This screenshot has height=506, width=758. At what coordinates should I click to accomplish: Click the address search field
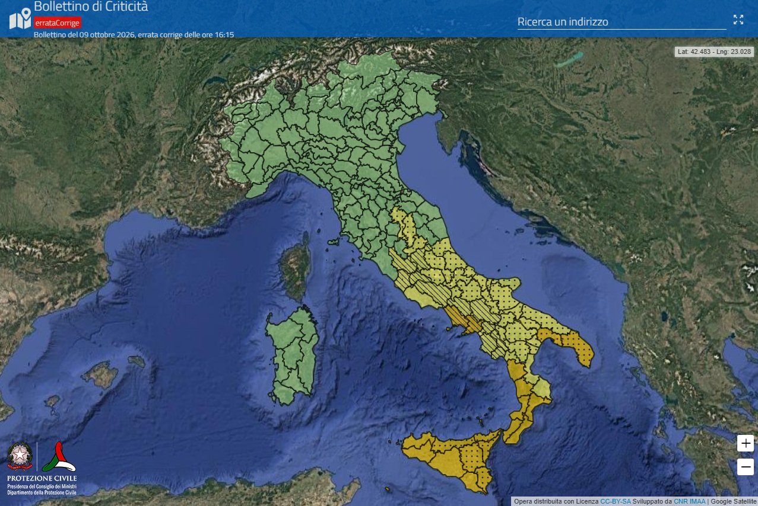point(621,22)
